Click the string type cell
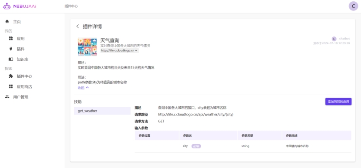Screen dimensions: 361x168 [245, 146]
